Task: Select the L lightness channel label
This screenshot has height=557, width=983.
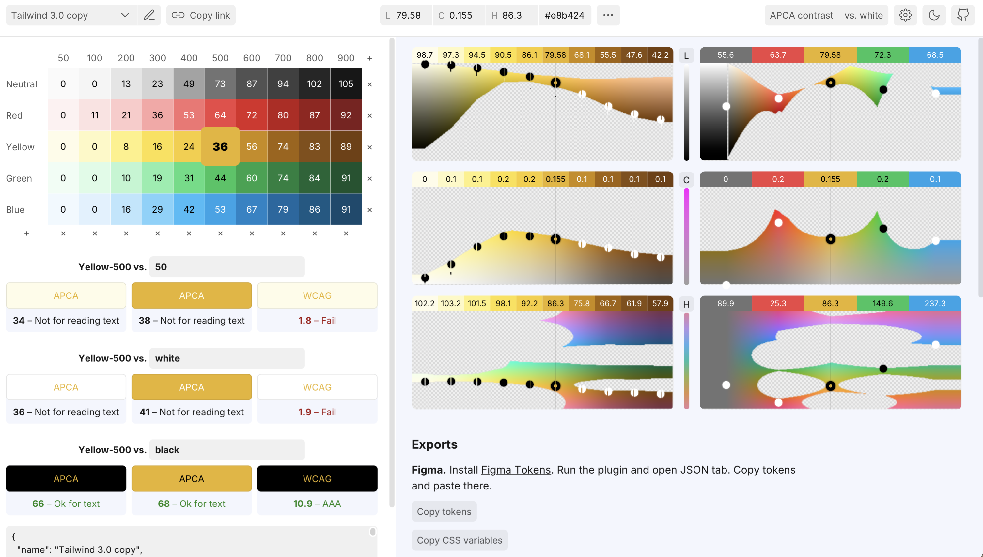Action: pos(686,56)
